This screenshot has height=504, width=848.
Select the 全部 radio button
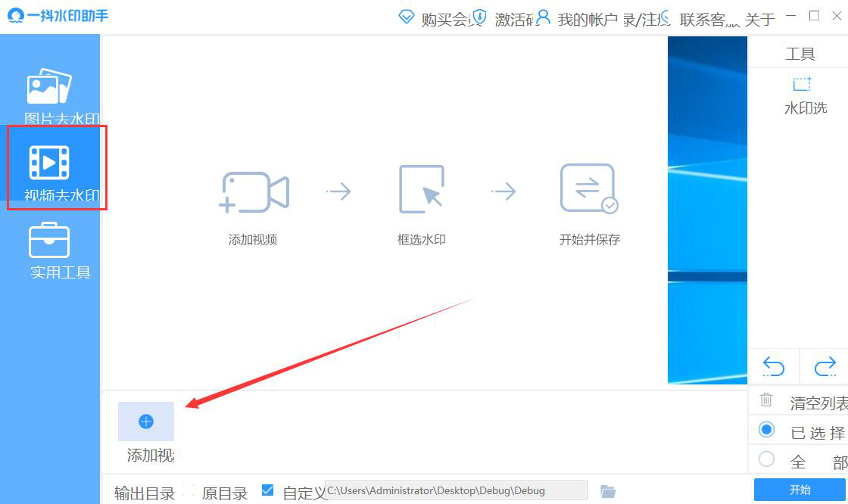pyautogui.click(x=766, y=459)
